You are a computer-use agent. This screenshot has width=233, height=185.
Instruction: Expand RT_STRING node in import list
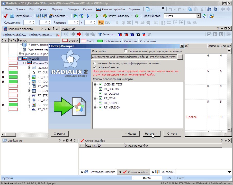click(95, 103)
